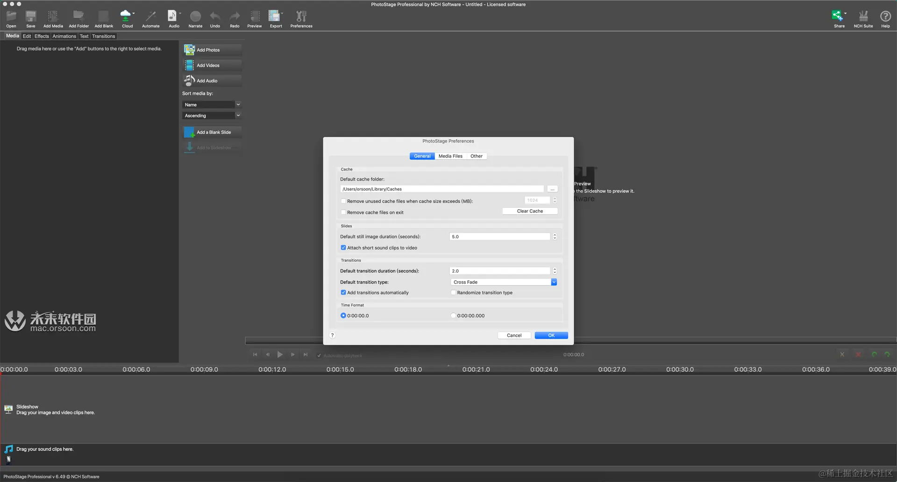
Task: Open the Sort media by Name dropdown
Action: pos(212,105)
